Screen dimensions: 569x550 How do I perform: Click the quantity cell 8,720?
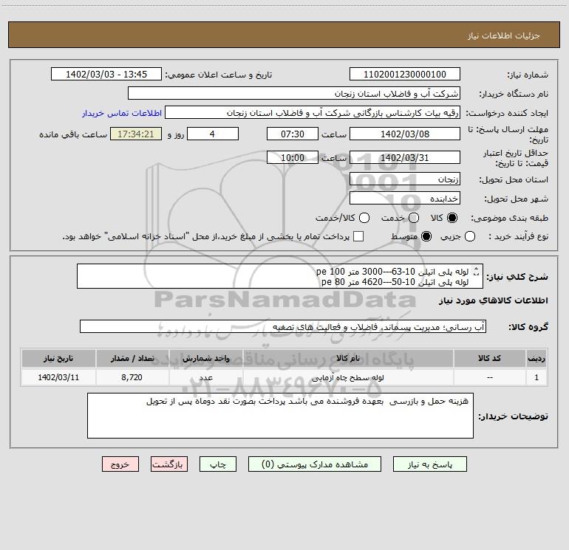tap(132, 377)
